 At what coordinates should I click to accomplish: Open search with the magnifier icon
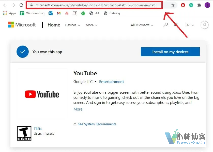point(165,25)
